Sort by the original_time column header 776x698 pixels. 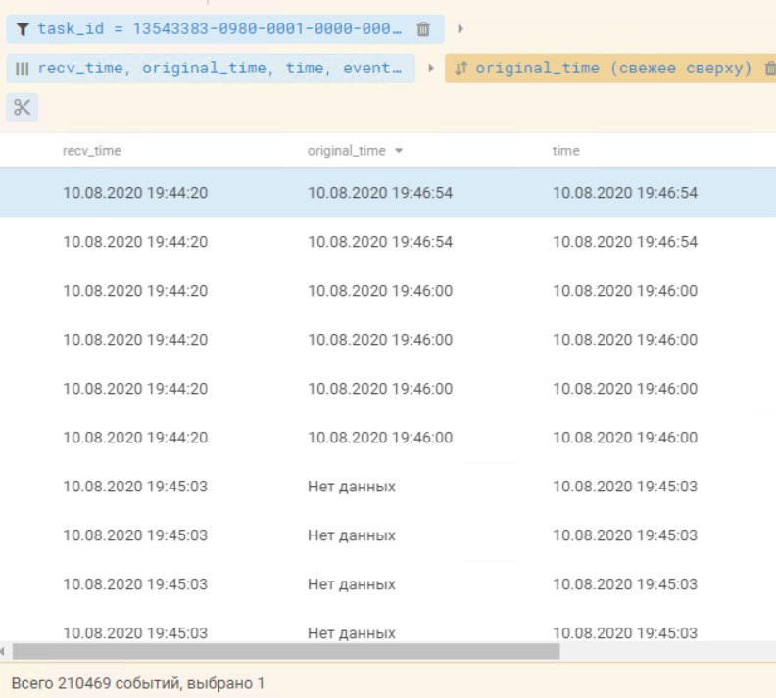click(x=347, y=151)
